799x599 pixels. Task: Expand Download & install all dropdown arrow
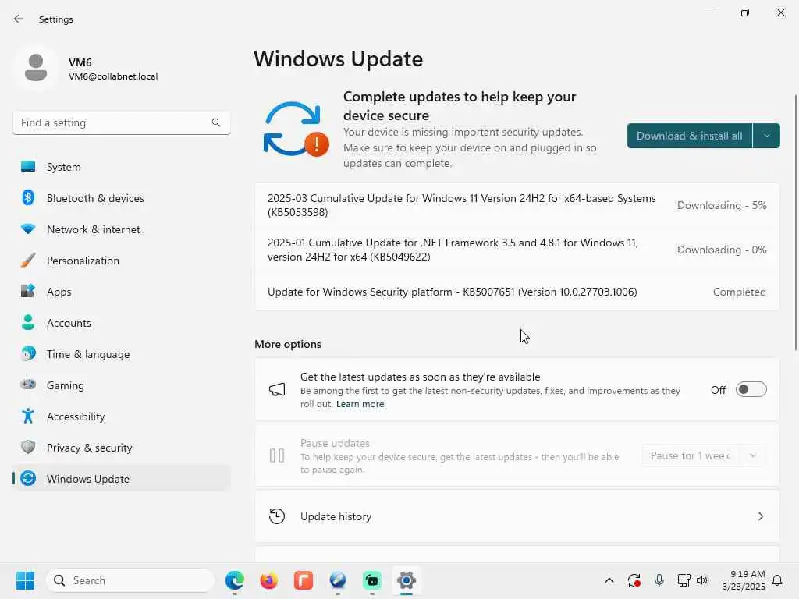pos(766,136)
